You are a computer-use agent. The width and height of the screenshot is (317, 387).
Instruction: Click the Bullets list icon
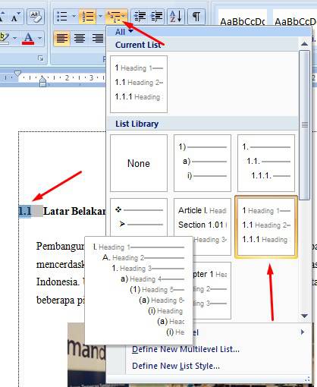(x=62, y=17)
